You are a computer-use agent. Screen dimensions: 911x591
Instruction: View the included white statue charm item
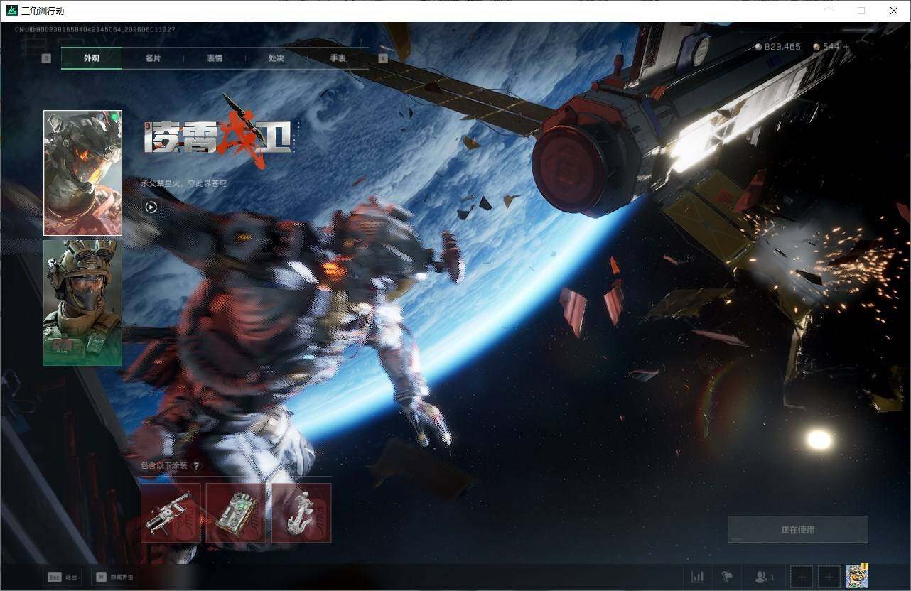[301, 513]
